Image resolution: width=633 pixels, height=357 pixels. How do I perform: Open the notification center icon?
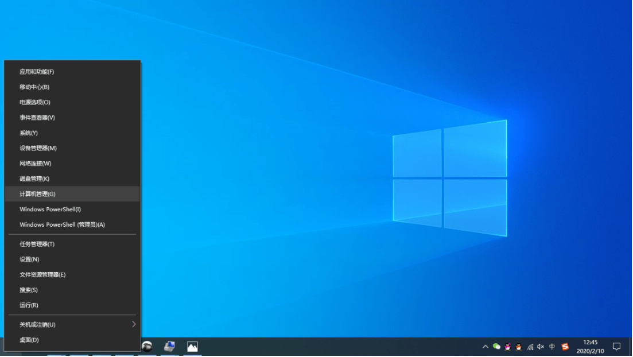pos(617,347)
